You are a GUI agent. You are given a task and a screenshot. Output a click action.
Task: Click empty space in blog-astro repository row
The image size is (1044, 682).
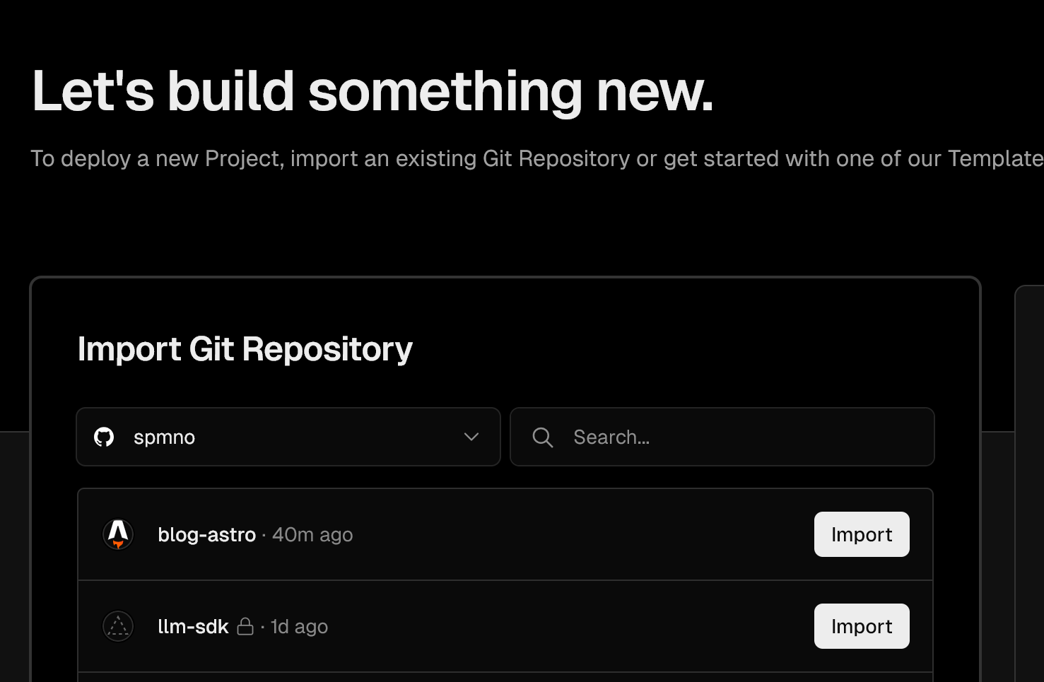(x=580, y=534)
